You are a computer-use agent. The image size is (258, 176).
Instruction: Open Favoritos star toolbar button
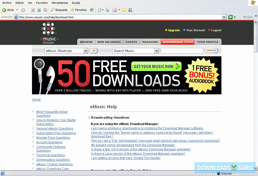click(79, 10)
